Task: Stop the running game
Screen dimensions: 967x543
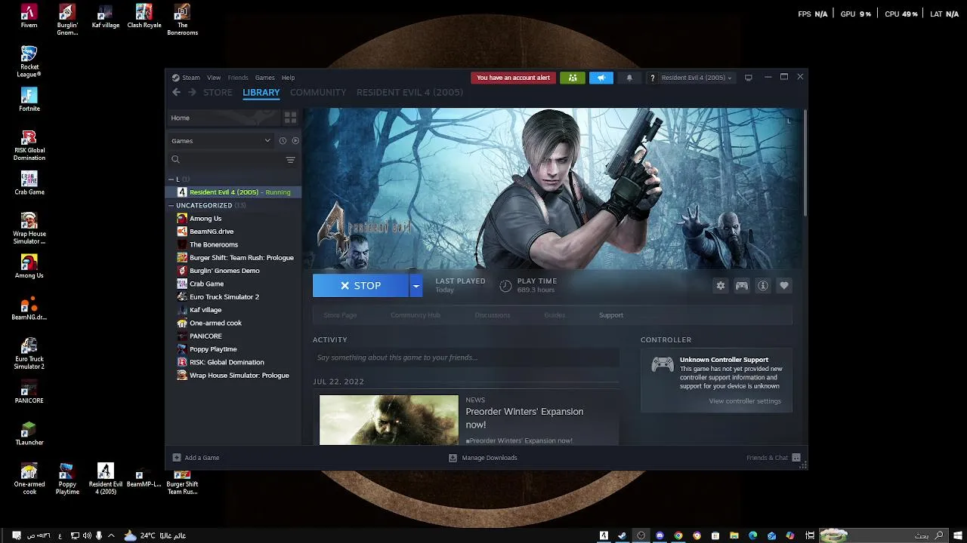Action: click(x=360, y=286)
